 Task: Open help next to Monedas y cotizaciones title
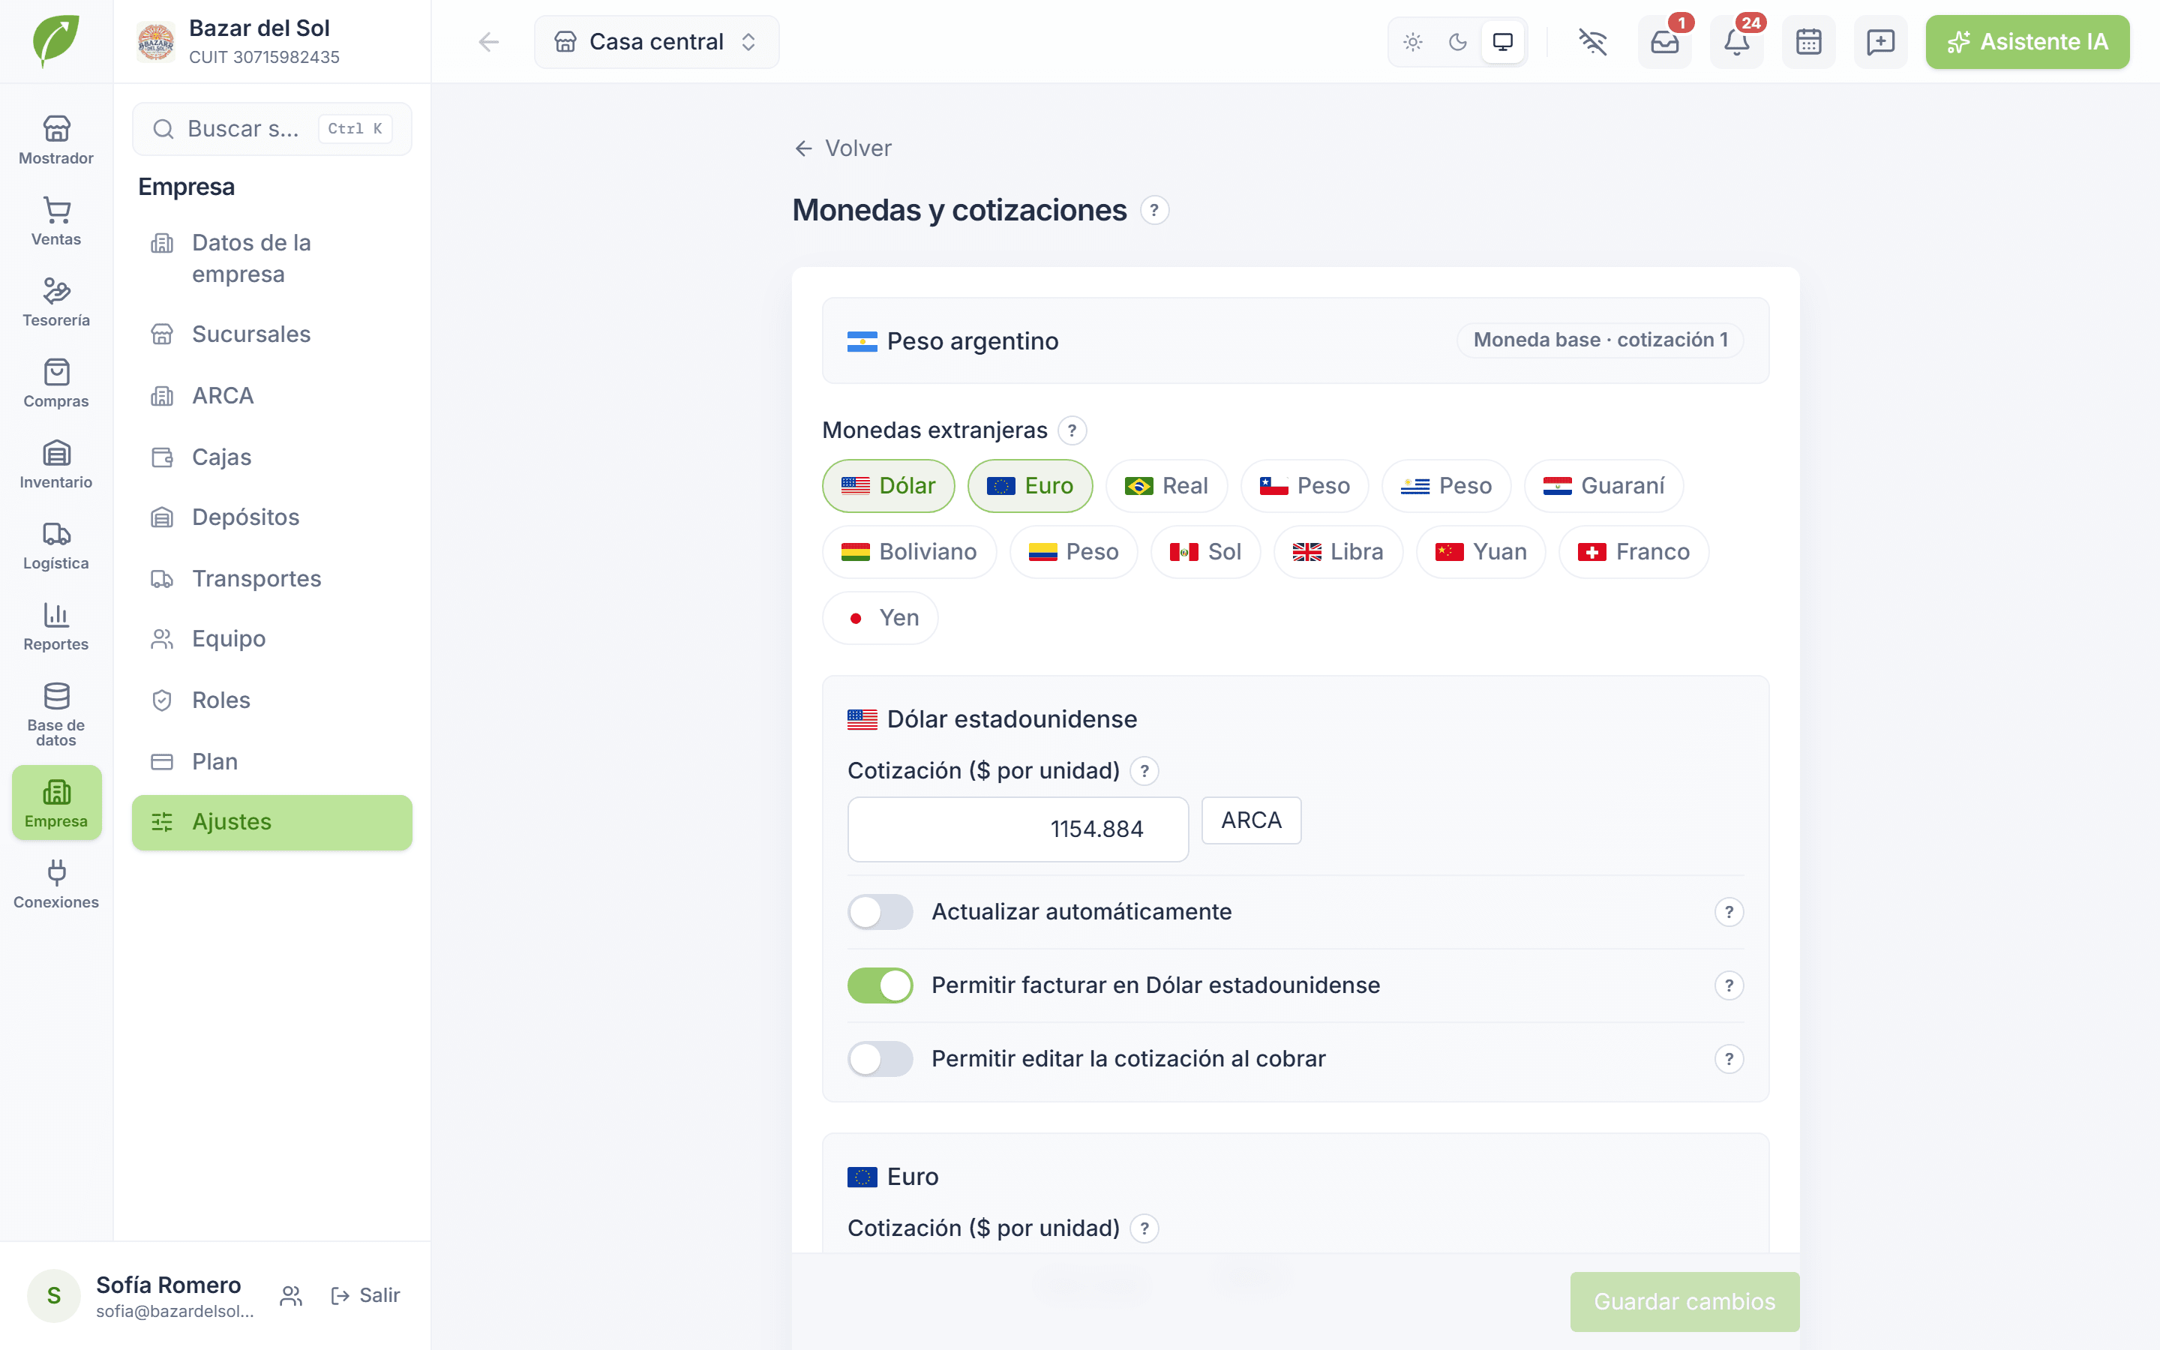click(1154, 211)
